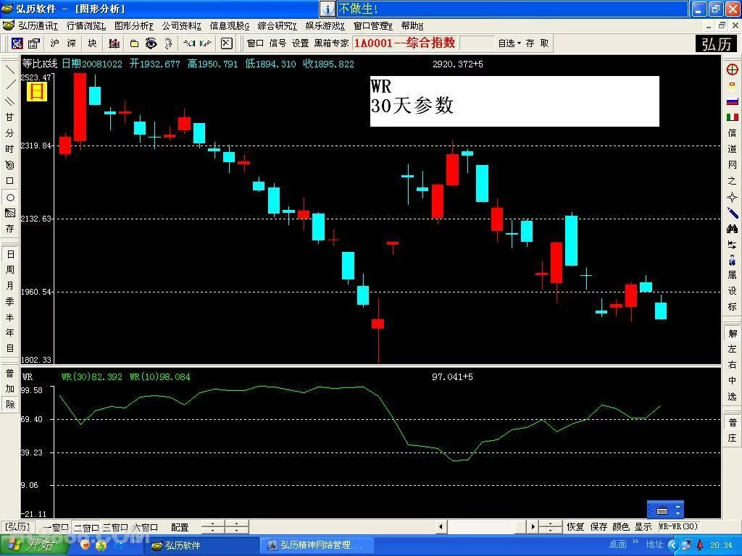Click the boxed X toolbar icon
Screen dimensions: 742x556
pyautogui.click(x=227, y=43)
